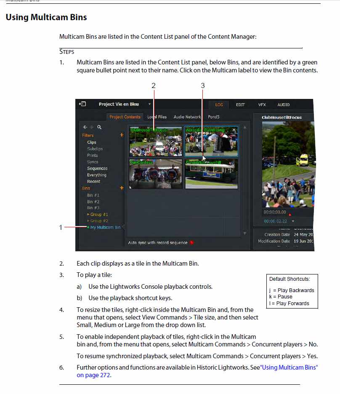Click the back arrow in content list
340x394 pixels.
point(85,127)
